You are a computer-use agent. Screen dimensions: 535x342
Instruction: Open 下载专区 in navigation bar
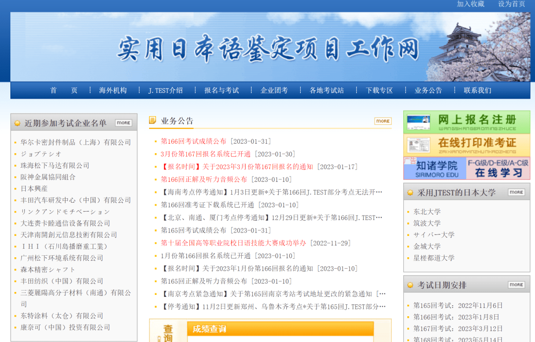click(379, 90)
